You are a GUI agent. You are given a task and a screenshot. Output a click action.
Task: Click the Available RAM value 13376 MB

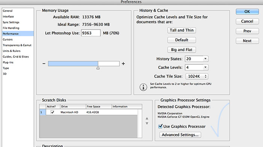tap(91, 17)
